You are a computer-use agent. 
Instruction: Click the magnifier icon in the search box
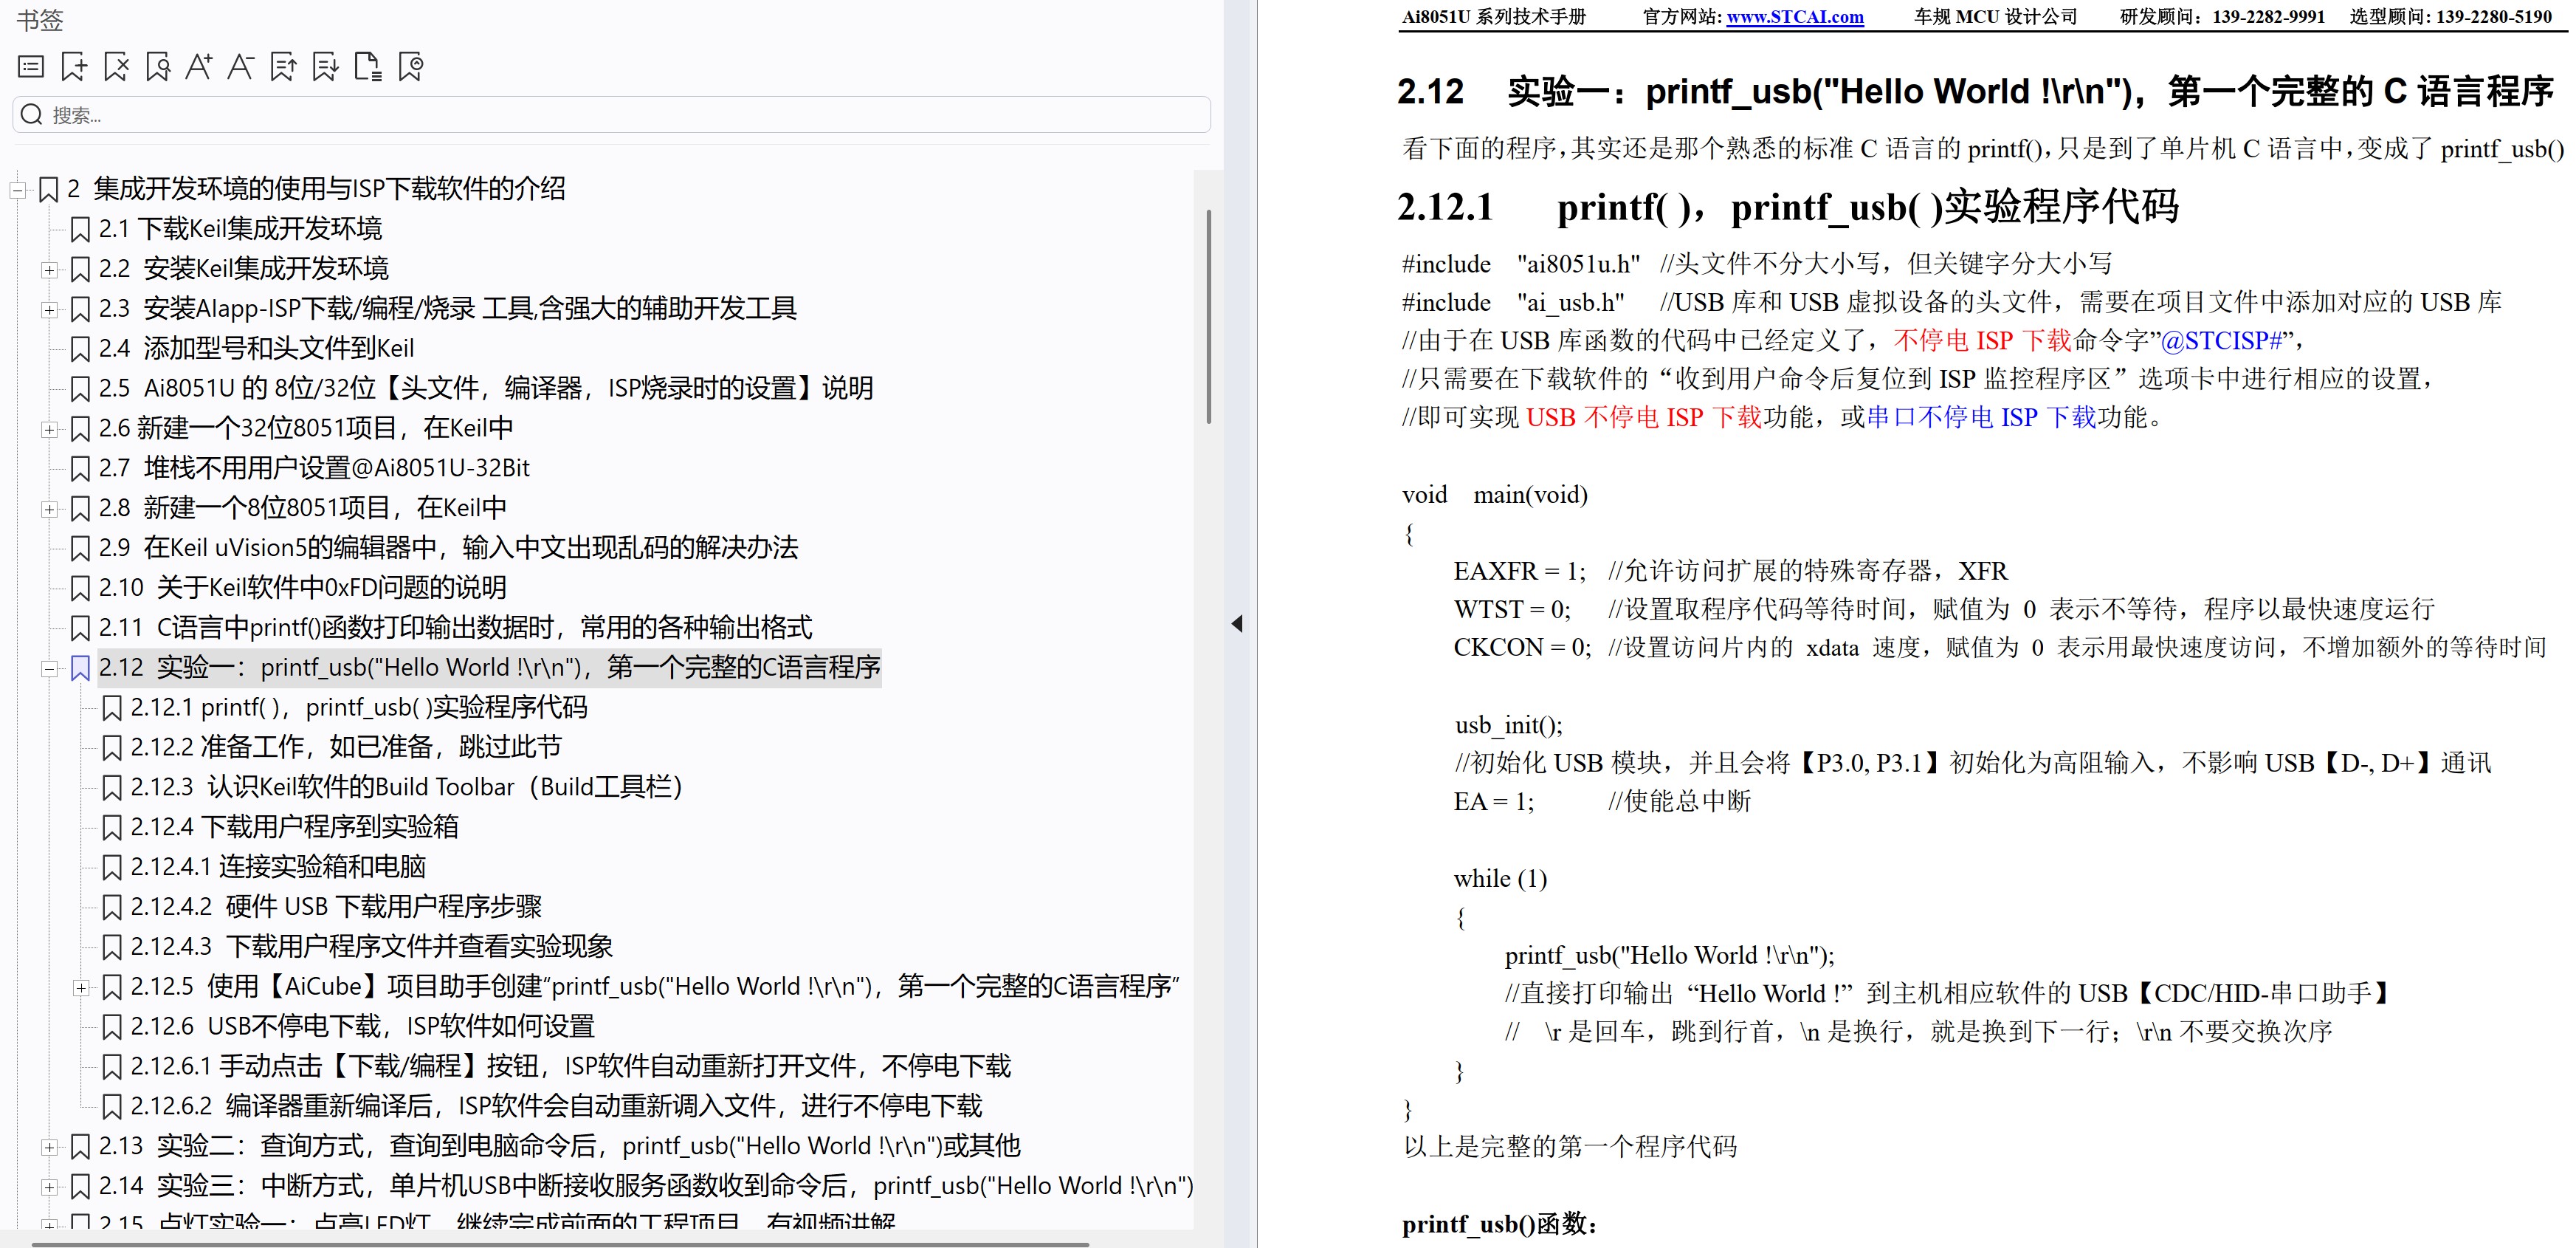(32, 114)
